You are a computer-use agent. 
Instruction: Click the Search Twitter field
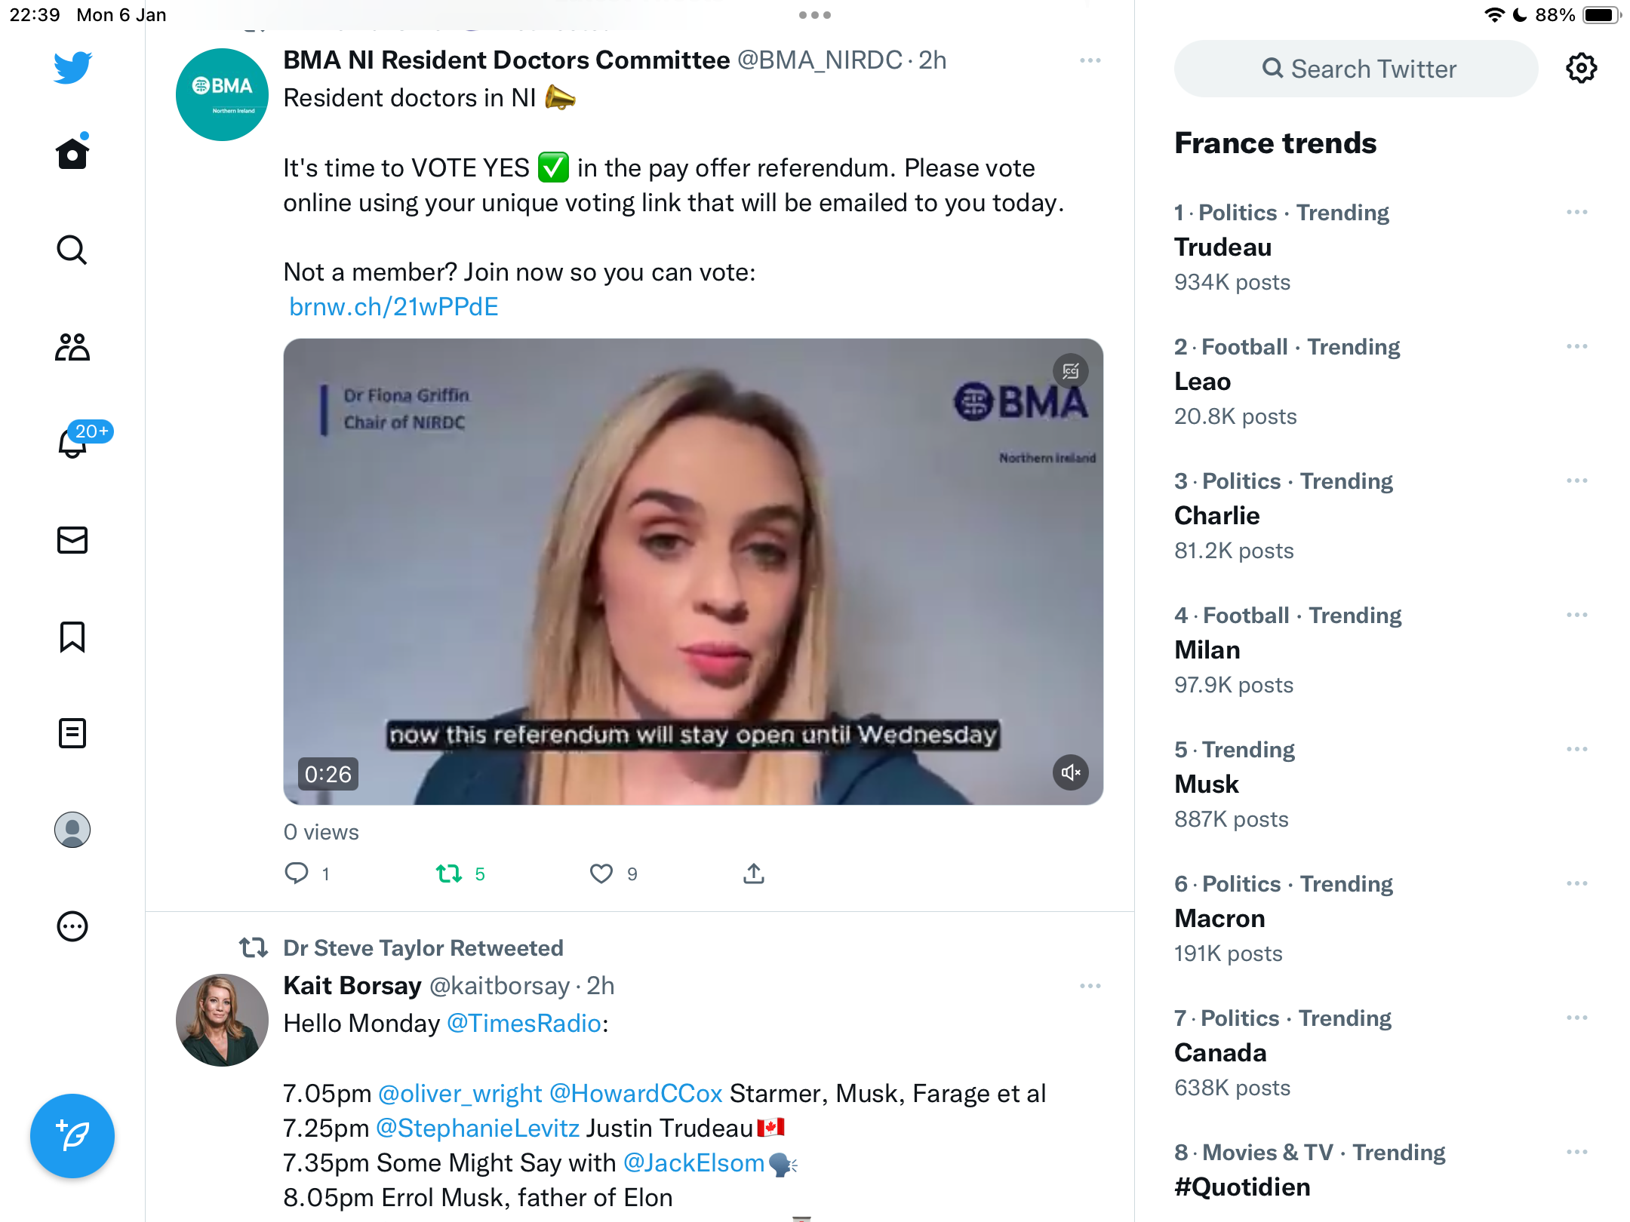pos(1356,69)
